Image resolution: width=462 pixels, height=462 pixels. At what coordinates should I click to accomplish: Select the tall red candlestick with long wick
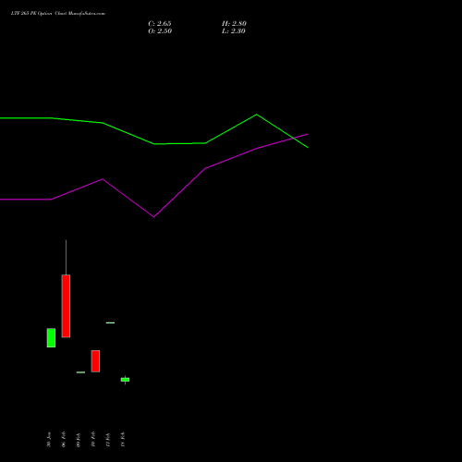(x=66, y=288)
